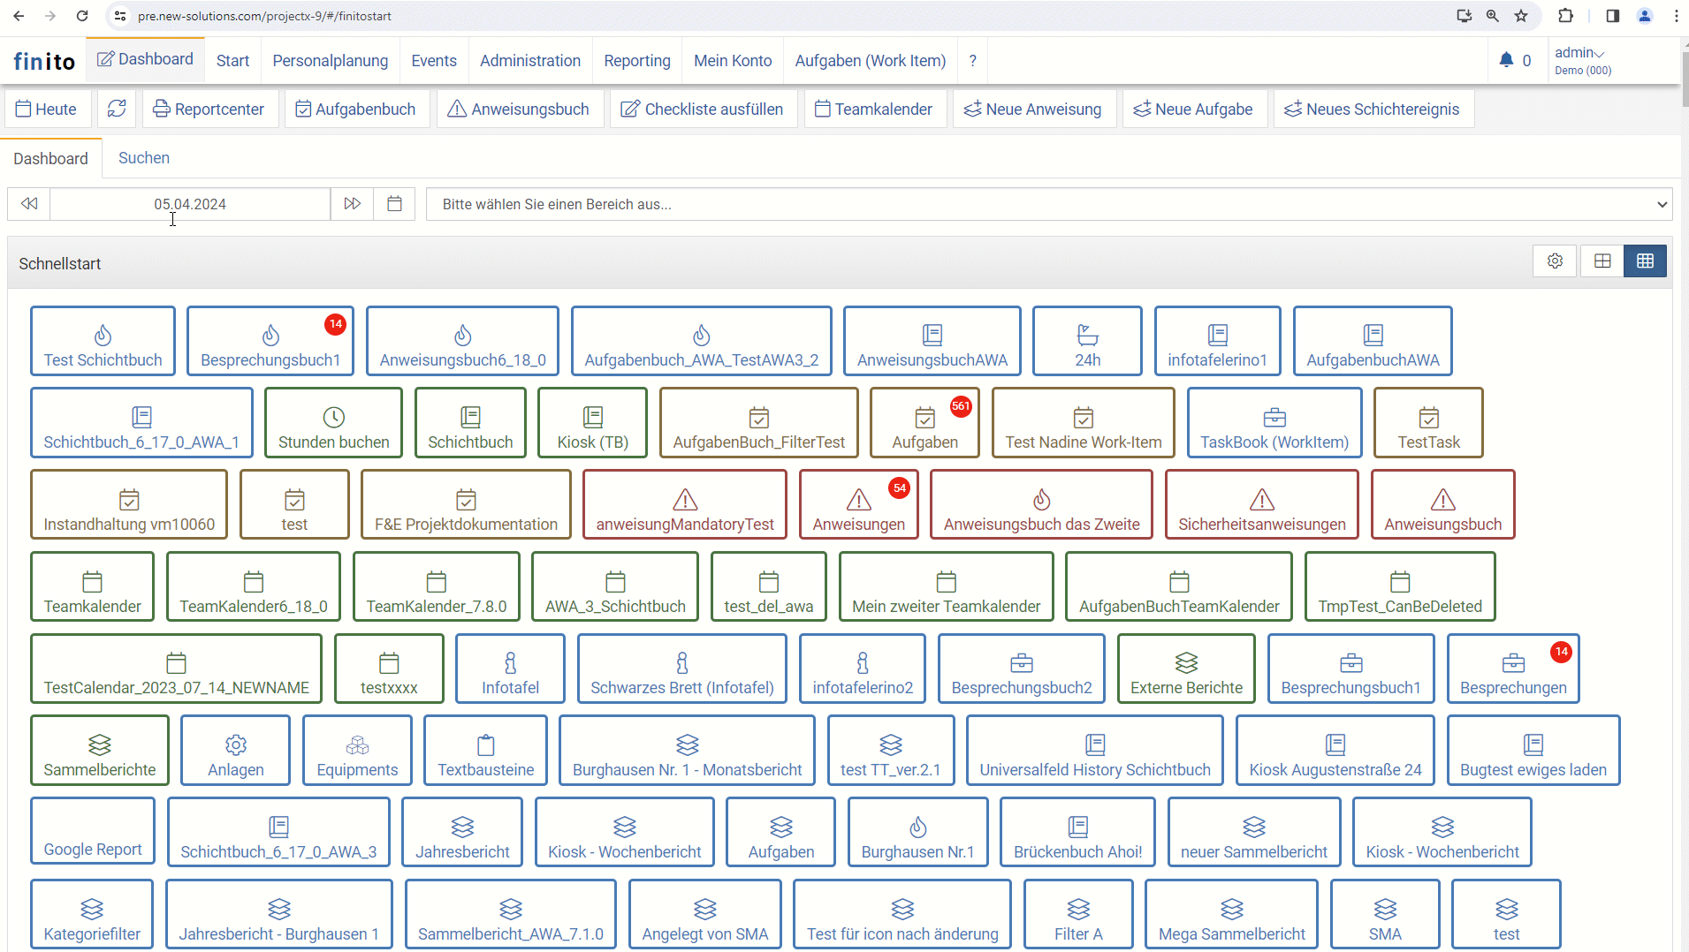Image resolution: width=1689 pixels, height=952 pixels.
Task: Switch to compact grid view
Action: tap(1645, 261)
